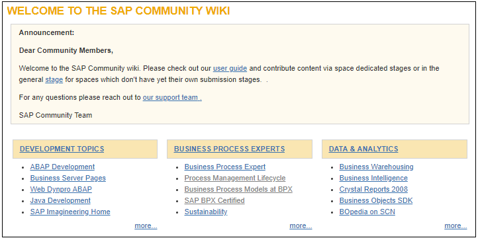
Task: Open Business Process Expert link
Action: tap(225, 167)
